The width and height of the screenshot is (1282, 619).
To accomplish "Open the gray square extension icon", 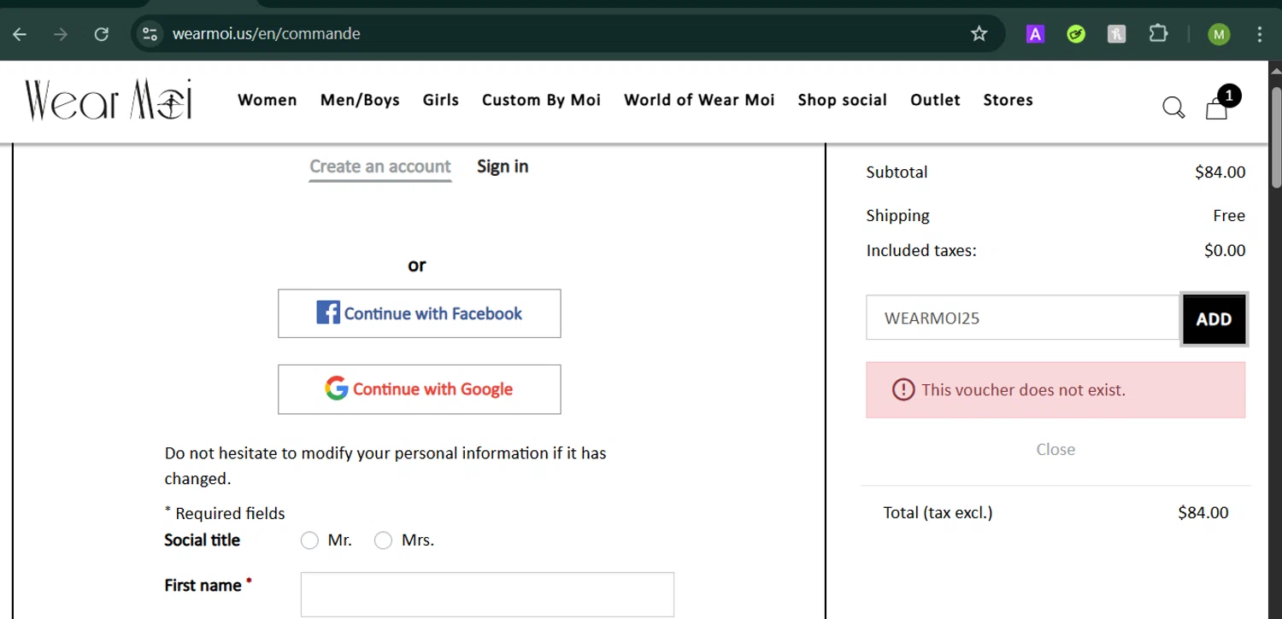I will pyautogui.click(x=1116, y=34).
